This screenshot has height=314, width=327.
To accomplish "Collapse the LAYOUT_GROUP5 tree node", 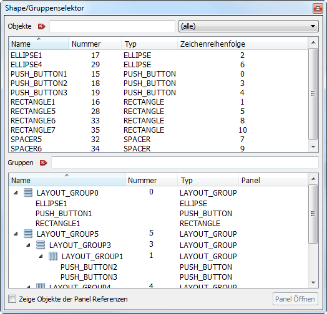I will click(x=16, y=234).
